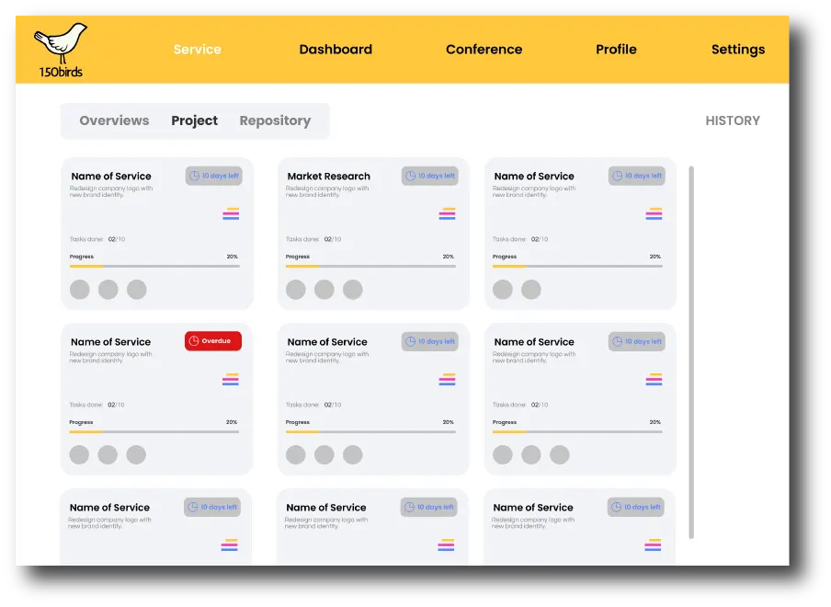Open the Market Research card title

pyautogui.click(x=328, y=176)
